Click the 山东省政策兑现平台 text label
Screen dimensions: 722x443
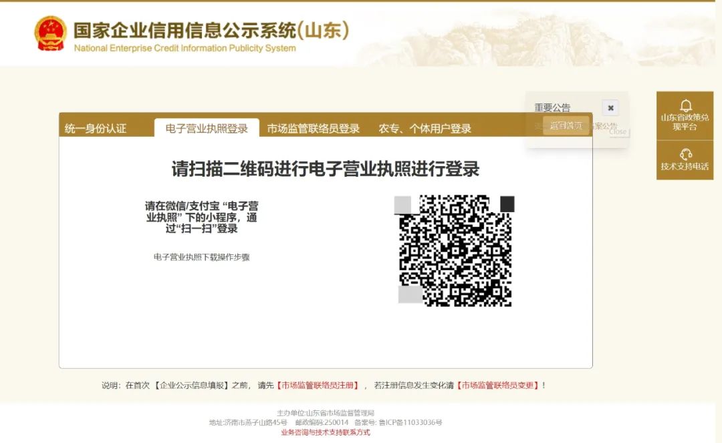[x=685, y=122]
